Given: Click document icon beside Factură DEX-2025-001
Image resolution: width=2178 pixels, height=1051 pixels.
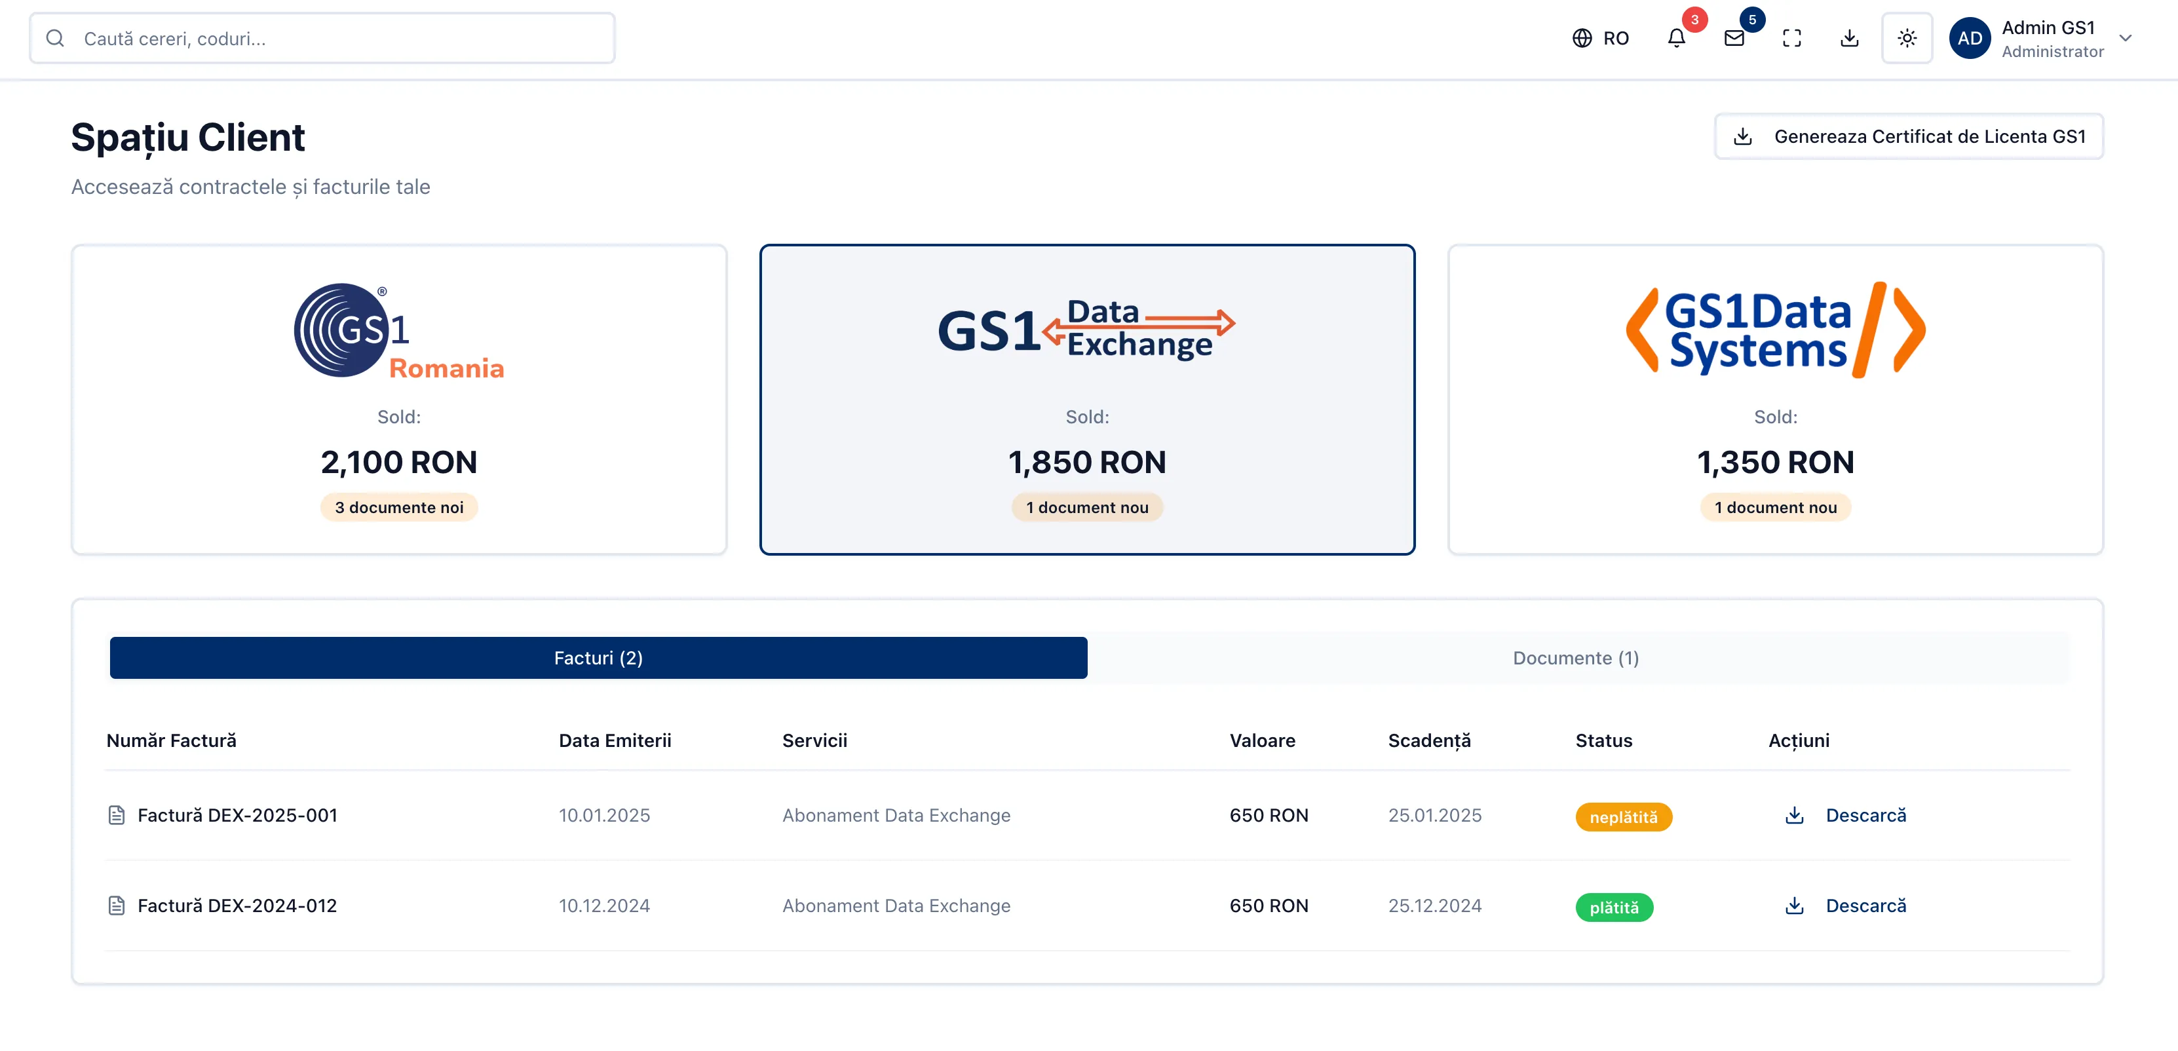Looking at the screenshot, I should tap(117, 815).
